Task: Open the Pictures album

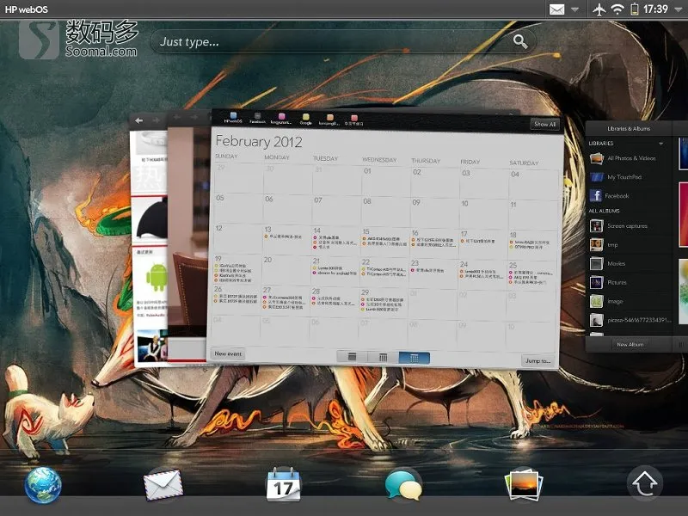Action: coord(629,283)
